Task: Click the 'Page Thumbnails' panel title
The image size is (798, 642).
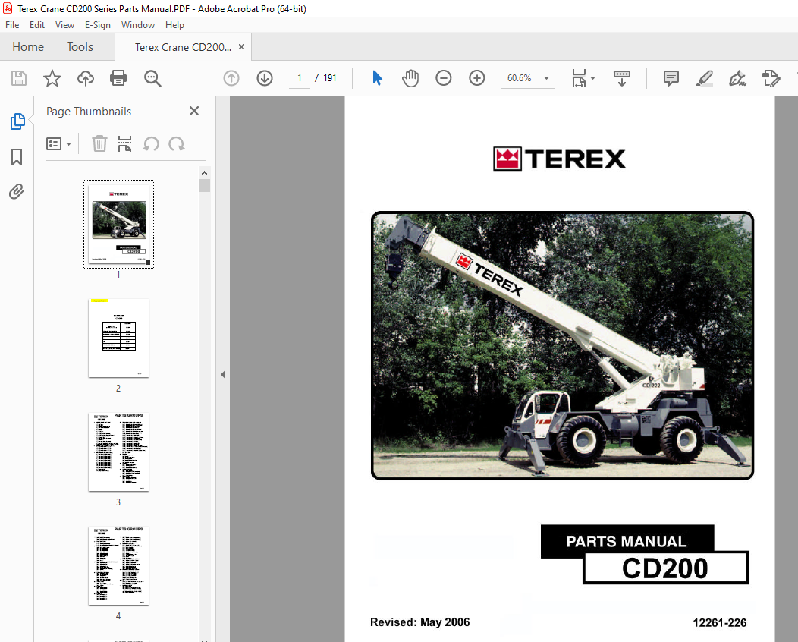Action: 89,112
